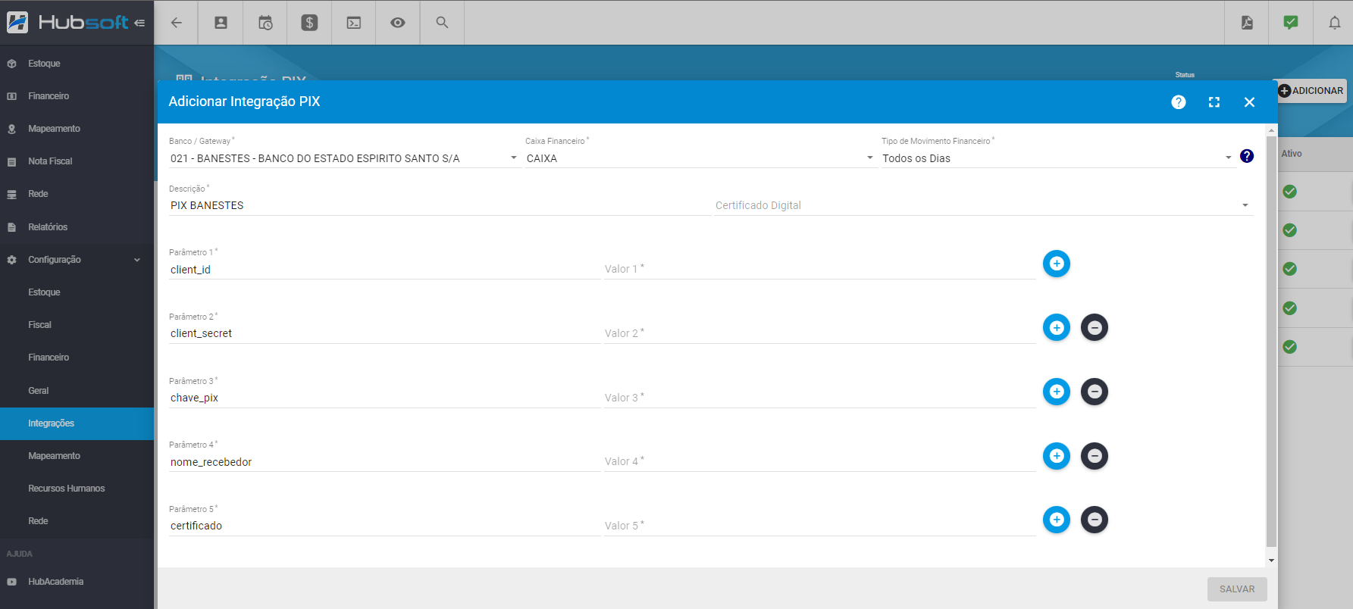Screen dimensions: 1353x609
Task: Open Recursos Humanos under Configuração
Action: (x=77, y=489)
